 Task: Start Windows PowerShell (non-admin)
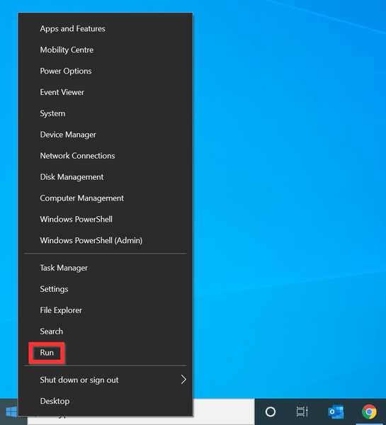point(106,220)
